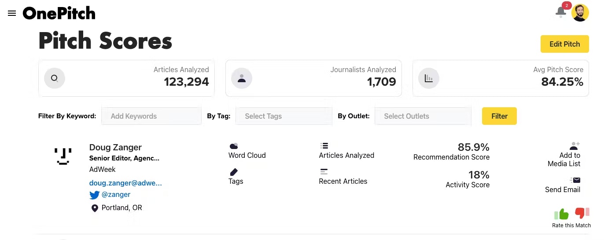Click the Journalists Analyzed person icon
The width and height of the screenshot is (604, 240).
pyautogui.click(x=241, y=79)
